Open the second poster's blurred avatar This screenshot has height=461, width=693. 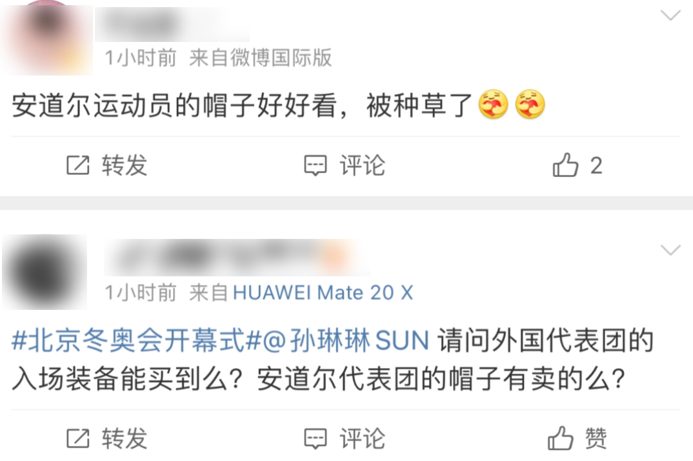pyautogui.click(x=45, y=272)
